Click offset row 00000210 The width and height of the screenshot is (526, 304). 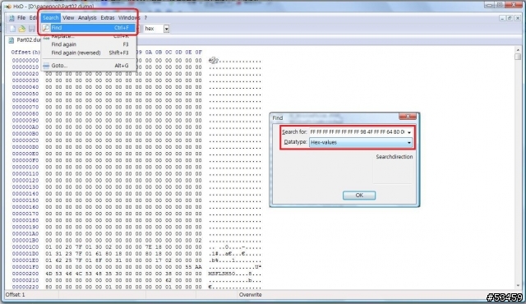(25, 280)
